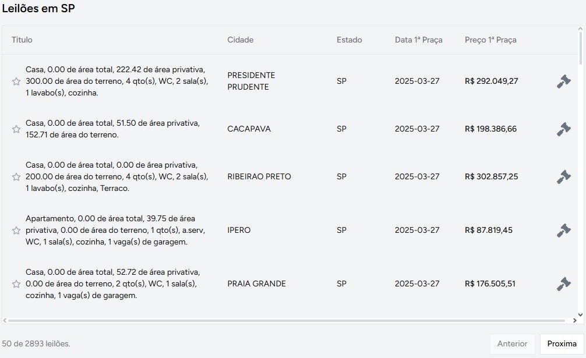Click Preço 1ª Praça column header
Viewport: 586px width, 358px height.
click(x=490, y=40)
